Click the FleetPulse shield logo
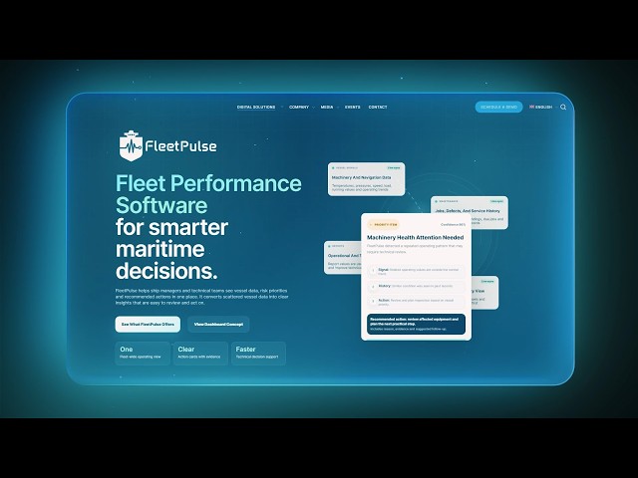Viewport: 638px width, 478px height. (131, 145)
